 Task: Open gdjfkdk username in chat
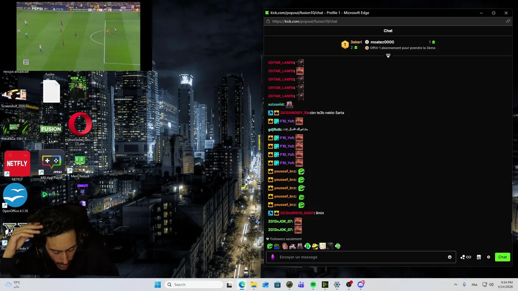click(x=275, y=129)
